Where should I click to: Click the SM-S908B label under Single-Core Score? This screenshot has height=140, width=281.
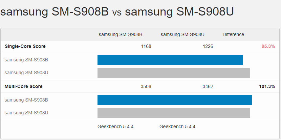(x=26, y=60)
